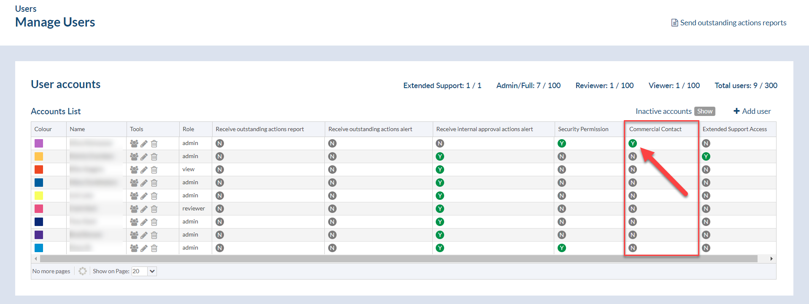Click the plus icon beside Add user

pos(736,111)
